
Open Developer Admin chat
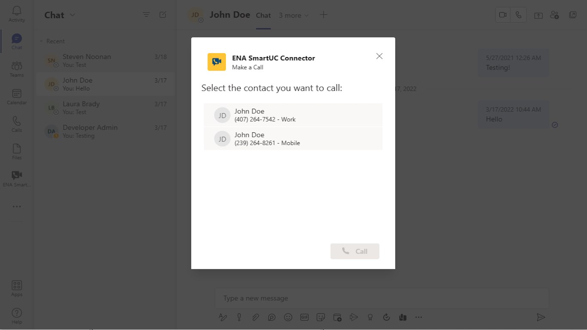pos(105,131)
